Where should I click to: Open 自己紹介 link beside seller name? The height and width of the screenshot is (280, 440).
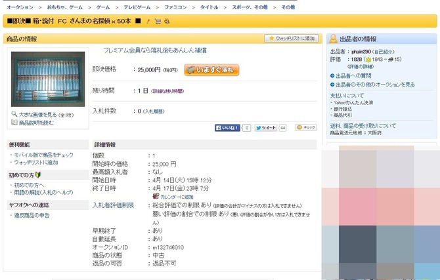383,52
